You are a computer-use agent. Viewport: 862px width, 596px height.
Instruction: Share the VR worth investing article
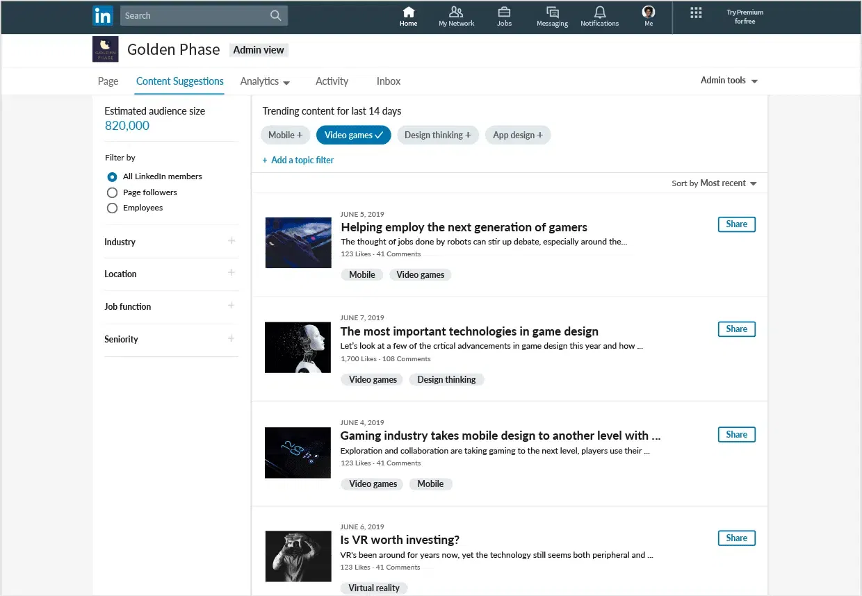736,538
